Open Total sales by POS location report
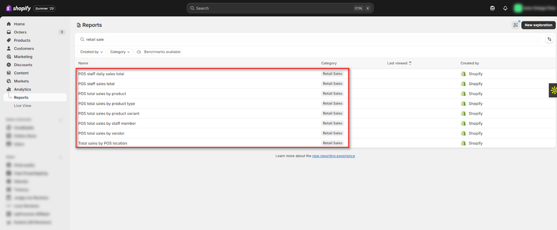 tap(102, 143)
